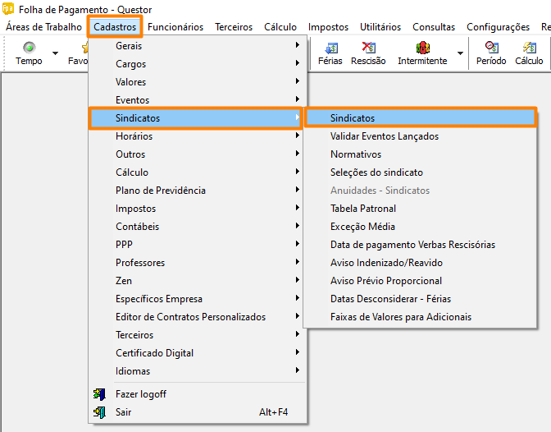Screen dimensions: 551x432
Task: Click the Sair door icon
Action: [x=99, y=412]
